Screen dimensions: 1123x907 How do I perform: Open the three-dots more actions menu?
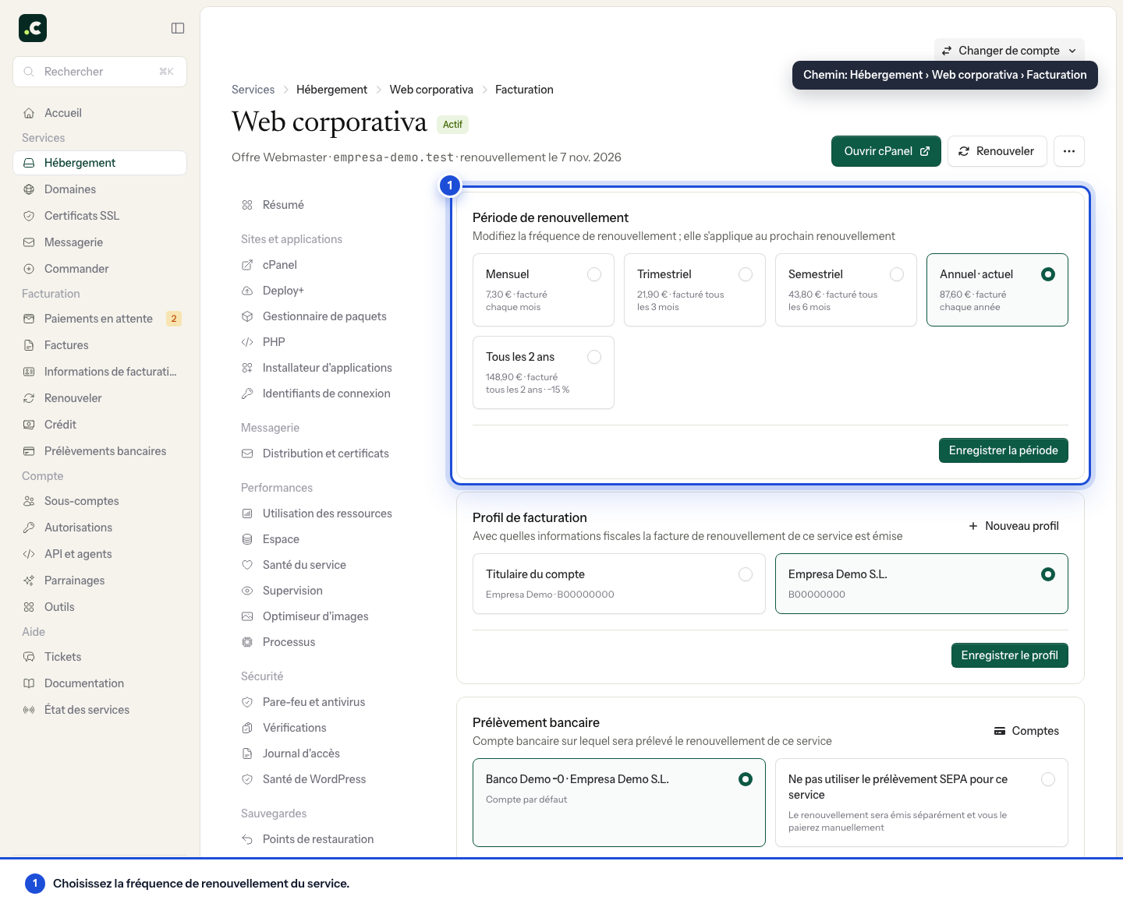click(1069, 151)
